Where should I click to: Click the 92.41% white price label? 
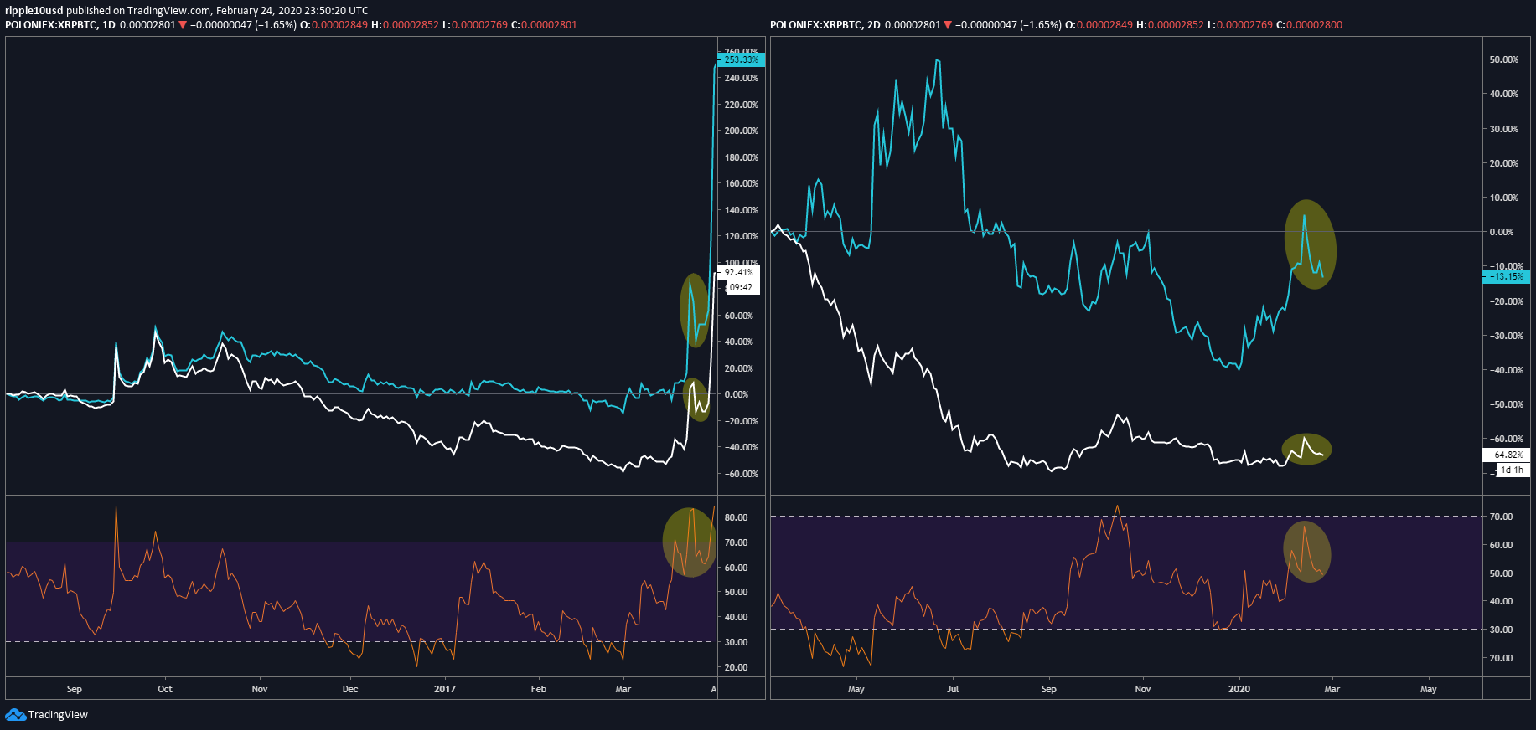click(x=739, y=272)
